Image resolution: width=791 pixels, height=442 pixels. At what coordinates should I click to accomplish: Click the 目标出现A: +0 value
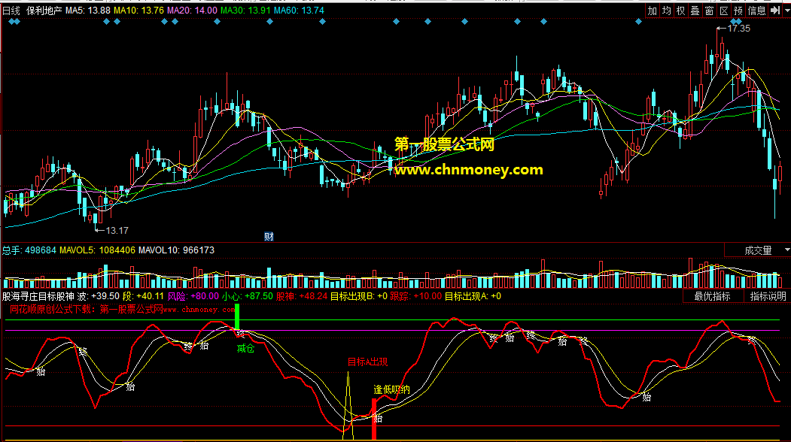point(473,296)
